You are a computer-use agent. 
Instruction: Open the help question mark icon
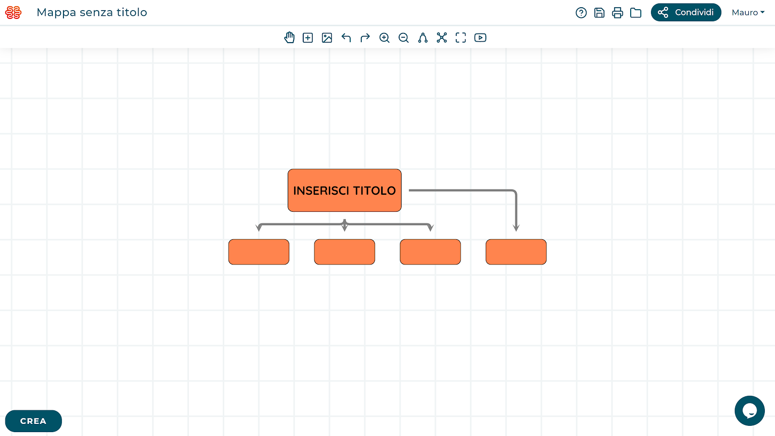[581, 13]
